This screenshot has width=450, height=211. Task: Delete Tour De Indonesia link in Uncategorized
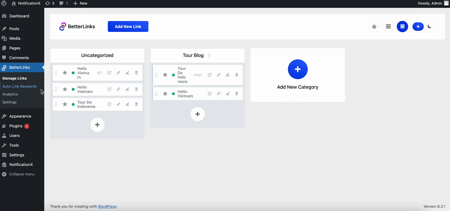tap(136, 104)
